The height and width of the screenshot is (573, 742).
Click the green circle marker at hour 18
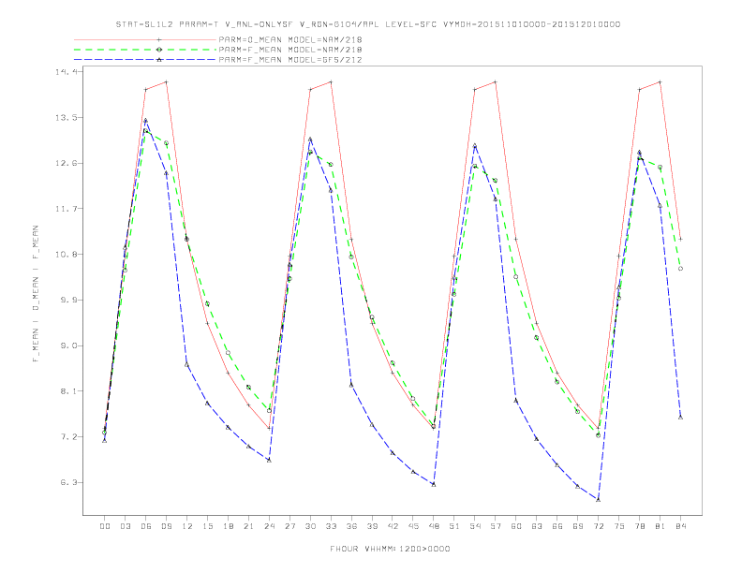coord(228,353)
